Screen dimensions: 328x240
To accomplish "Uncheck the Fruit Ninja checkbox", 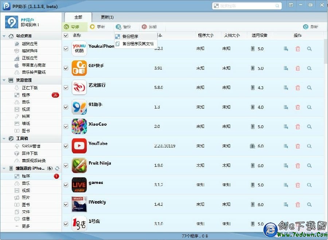I will [x=66, y=165].
